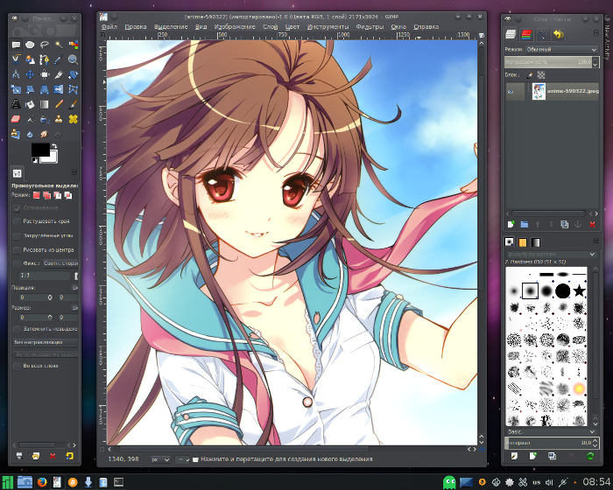Select the Alignment tool
The height and width of the screenshot is (490, 613).
[x=44, y=74]
